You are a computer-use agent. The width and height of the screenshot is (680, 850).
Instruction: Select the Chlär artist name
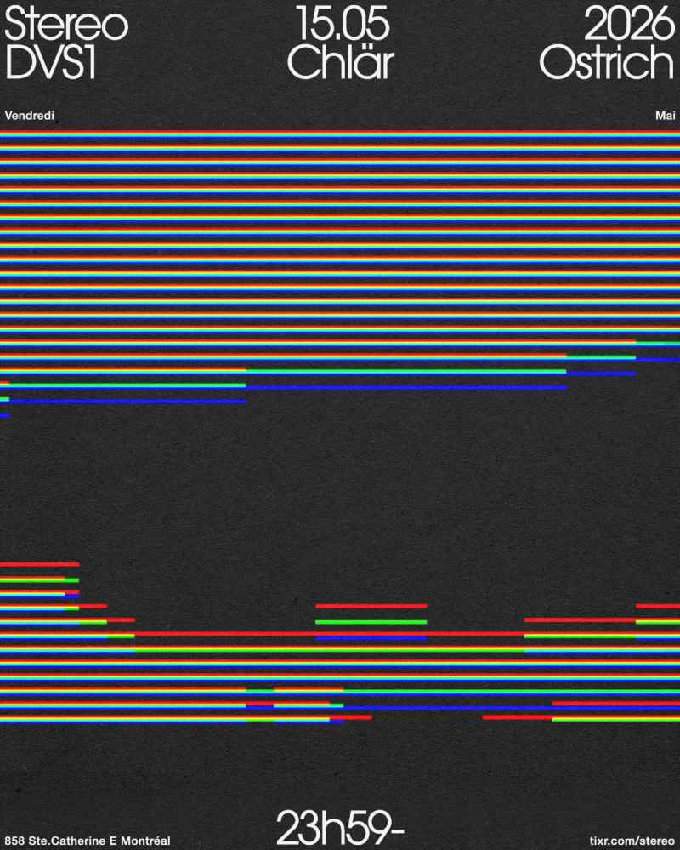340,64
